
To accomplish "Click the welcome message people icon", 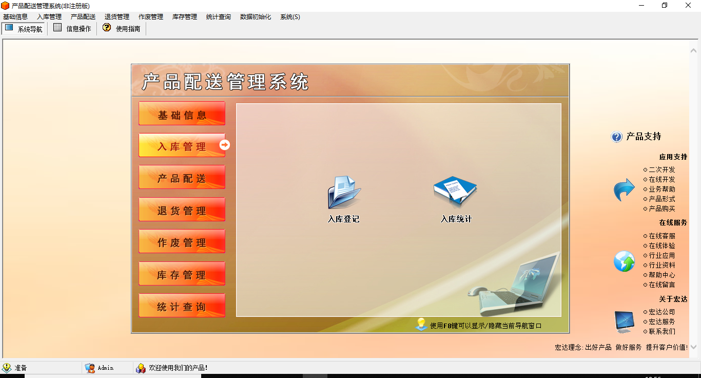I will 141,368.
